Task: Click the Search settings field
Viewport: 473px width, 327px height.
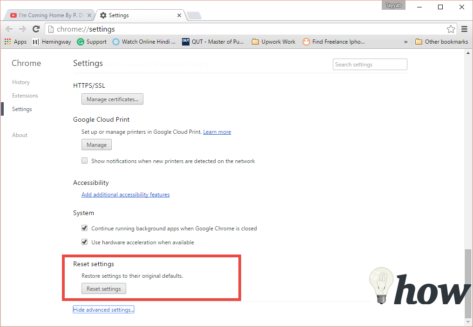Action: (x=370, y=65)
